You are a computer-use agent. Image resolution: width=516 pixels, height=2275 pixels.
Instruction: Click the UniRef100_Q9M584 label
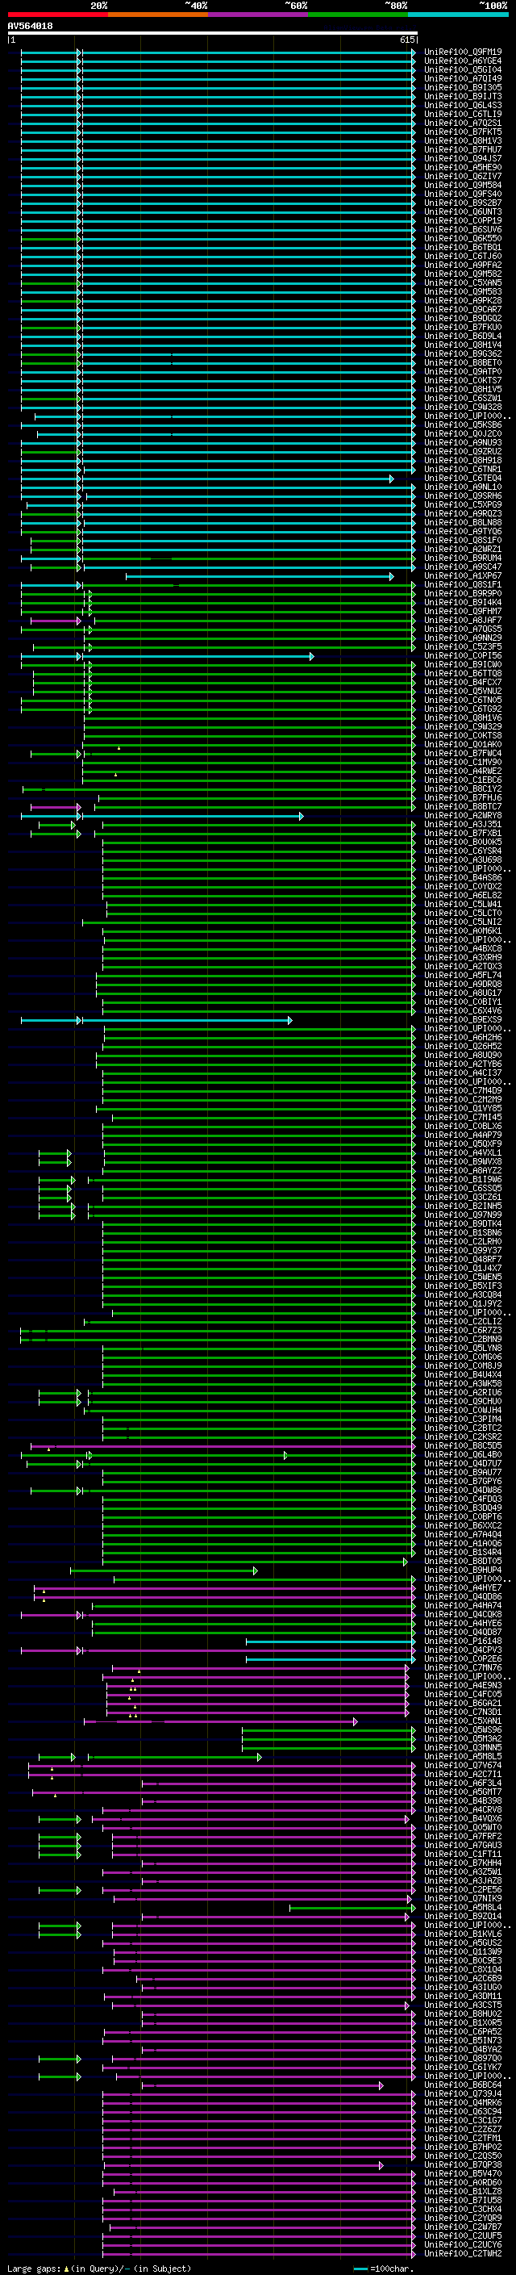click(x=463, y=186)
